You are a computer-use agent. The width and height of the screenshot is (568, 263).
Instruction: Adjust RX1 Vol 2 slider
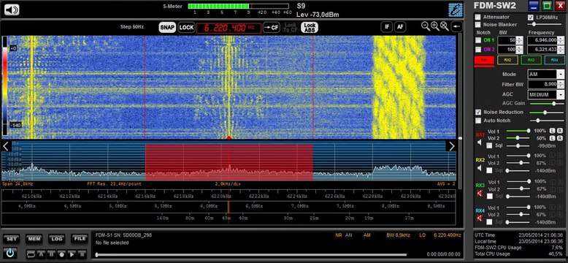tap(518, 138)
